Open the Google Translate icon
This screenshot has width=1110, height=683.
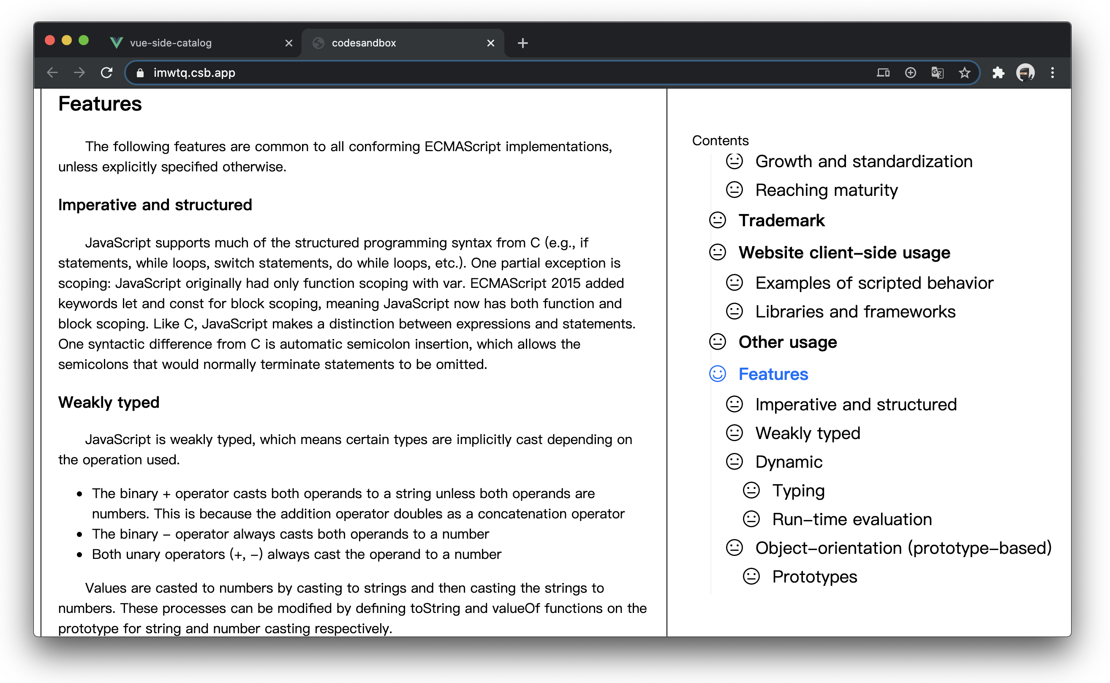pyautogui.click(x=937, y=73)
